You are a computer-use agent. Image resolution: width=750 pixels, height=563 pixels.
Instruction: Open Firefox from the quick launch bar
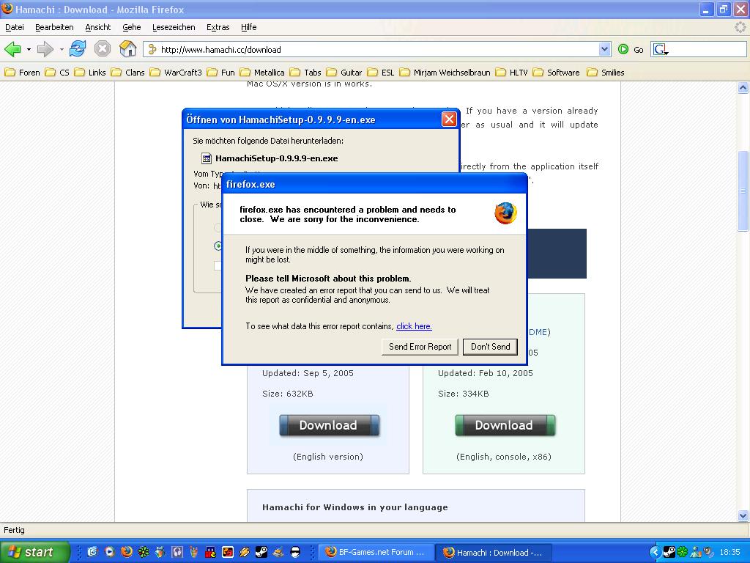point(126,552)
